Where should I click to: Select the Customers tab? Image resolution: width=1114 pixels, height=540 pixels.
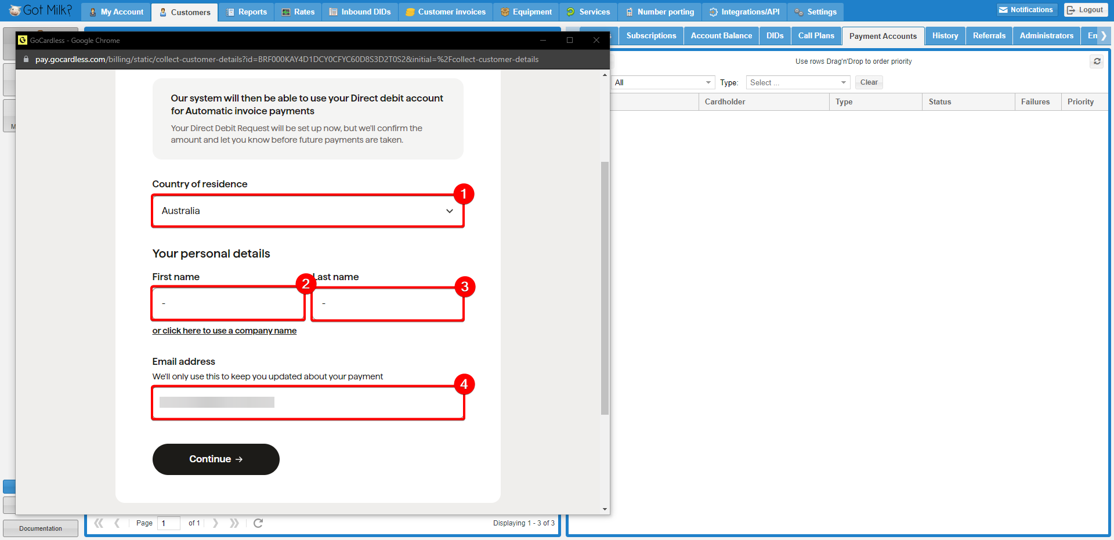185,12
